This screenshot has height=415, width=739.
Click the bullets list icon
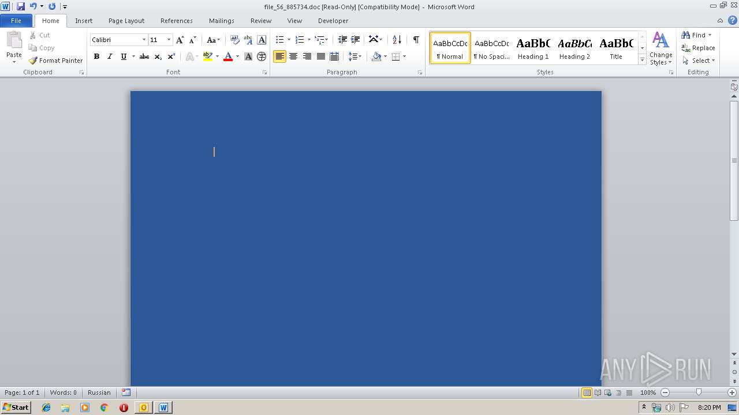[x=280, y=40]
